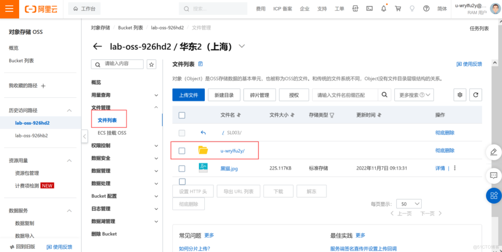The width and height of the screenshot is (502, 252).
Task: Open the hamburger menu in top-left corner
Action: pyautogui.click(x=9, y=9)
